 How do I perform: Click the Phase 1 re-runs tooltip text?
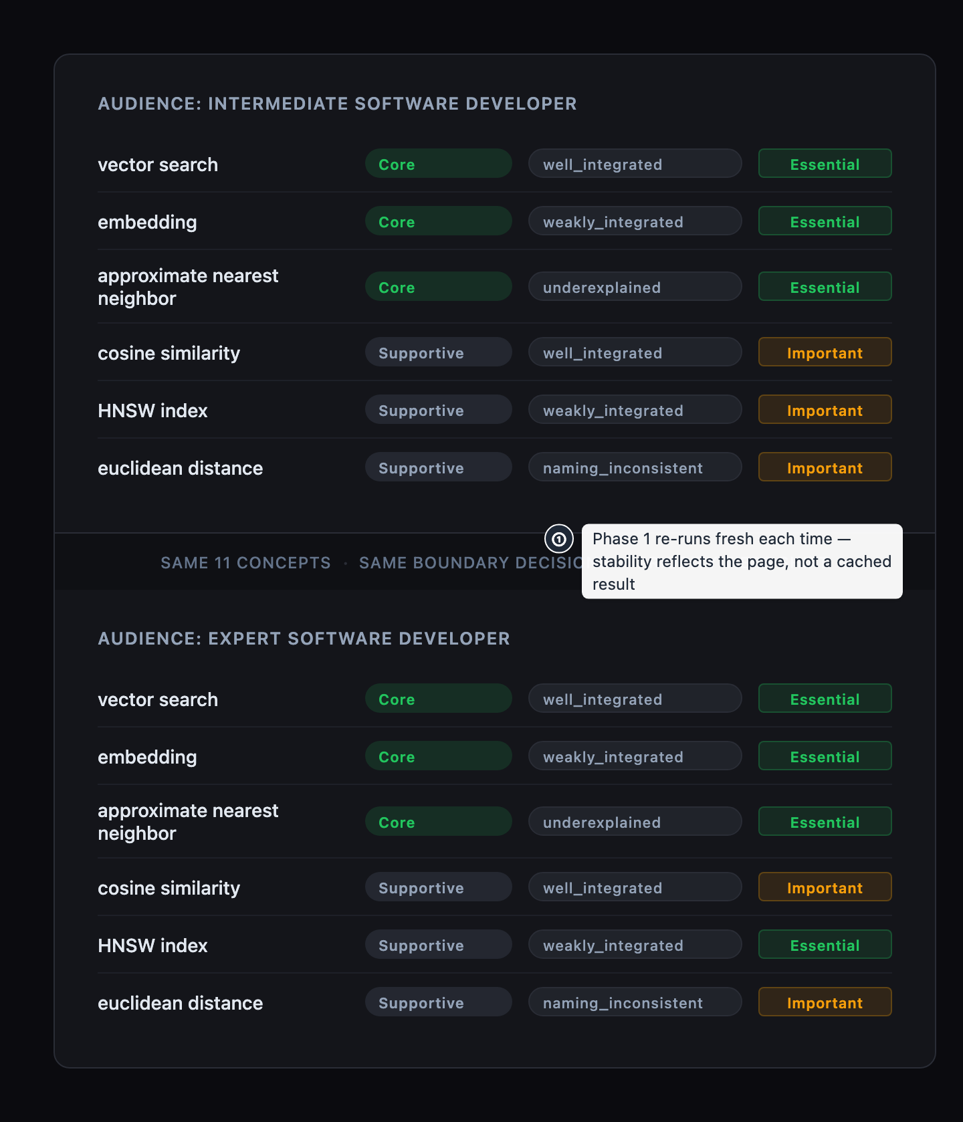[x=742, y=562]
